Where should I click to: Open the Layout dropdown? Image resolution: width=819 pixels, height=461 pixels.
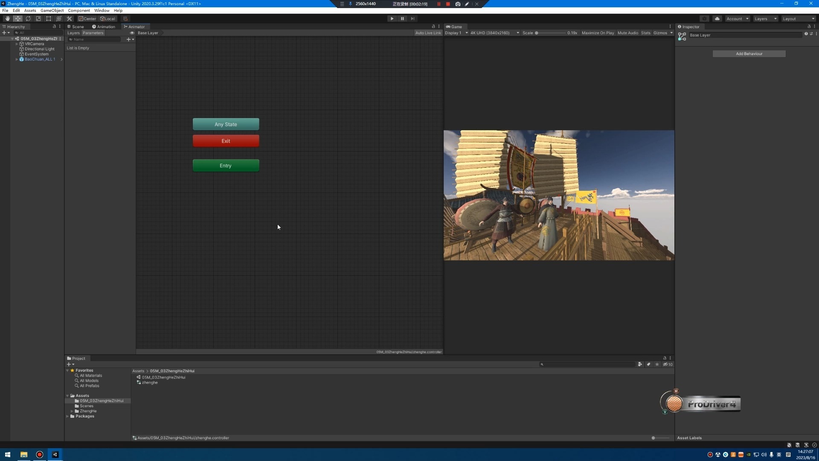[x=799, y=19]
